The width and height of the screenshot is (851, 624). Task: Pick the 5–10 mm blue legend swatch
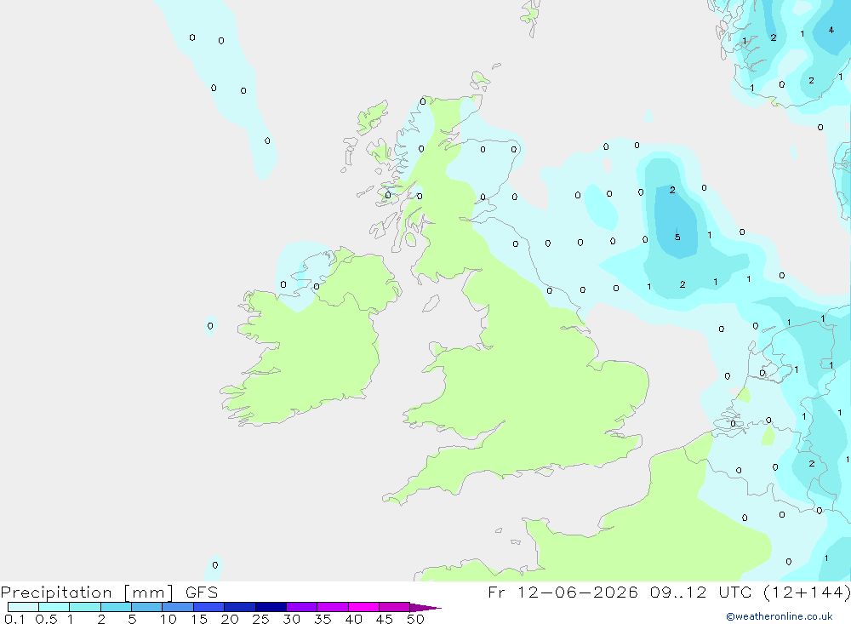pos(146,607)
